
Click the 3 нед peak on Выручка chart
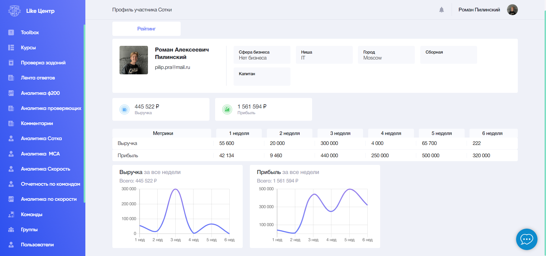point(176,189)
